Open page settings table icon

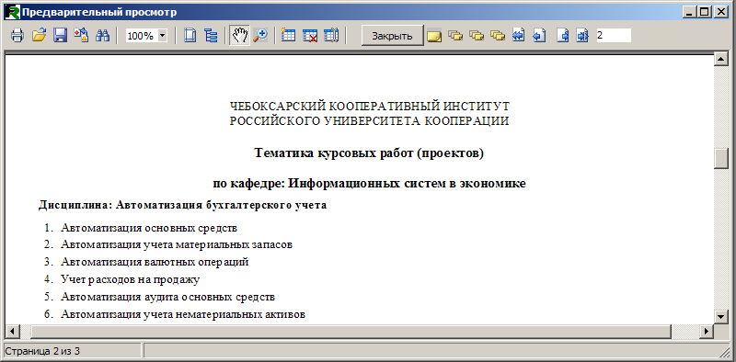pos(288,36)
